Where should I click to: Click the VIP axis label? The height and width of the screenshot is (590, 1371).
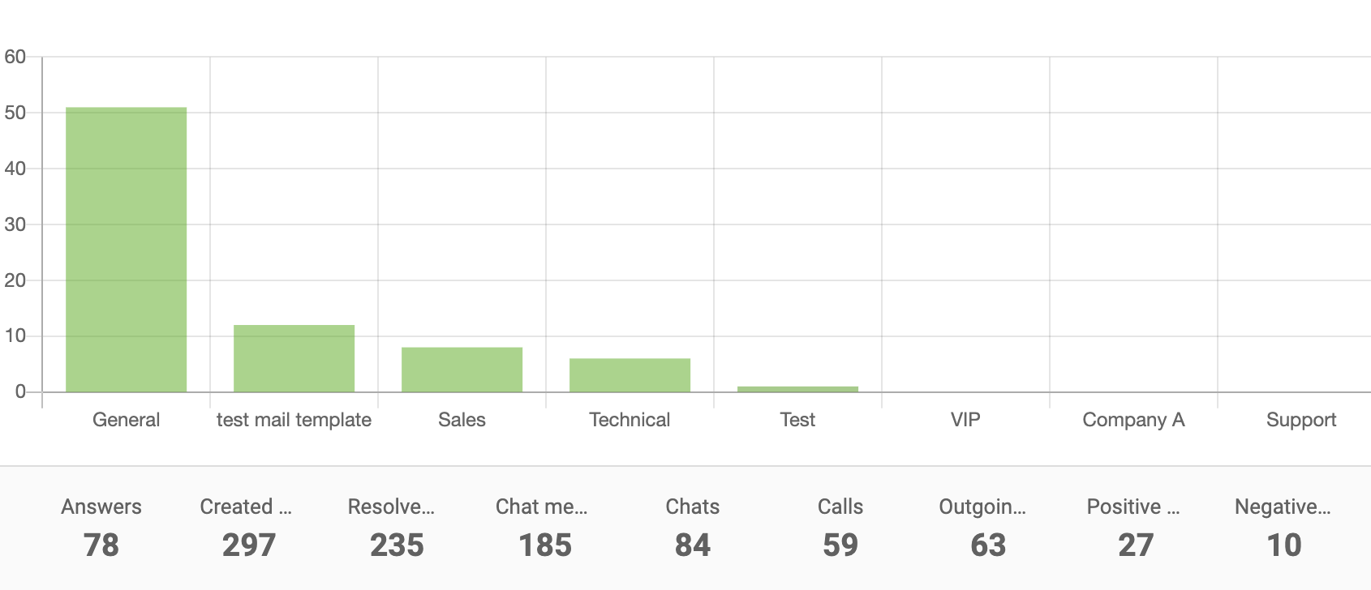[965, 420]
